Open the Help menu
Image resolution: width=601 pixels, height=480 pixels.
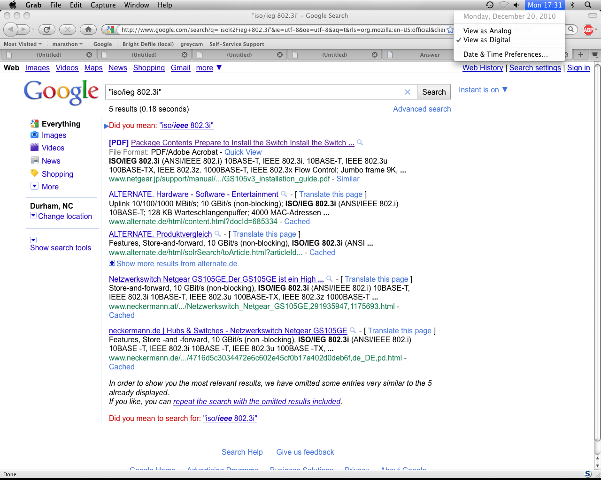click(x=165, y=5)
